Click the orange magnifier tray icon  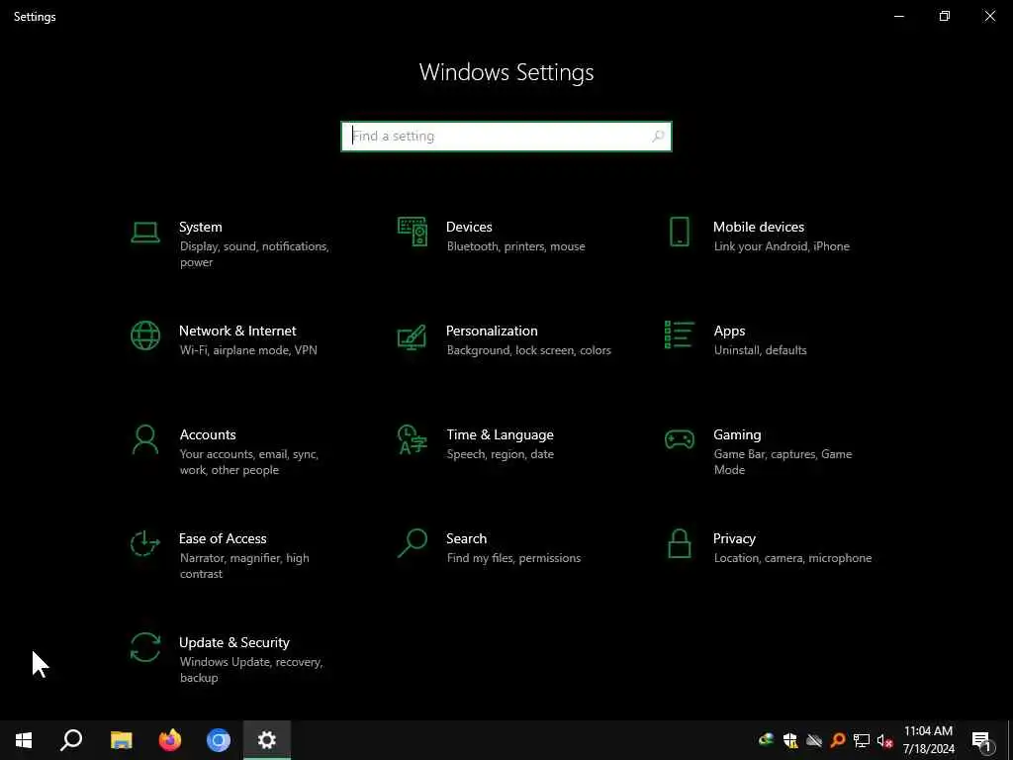(x=838, y=740)
